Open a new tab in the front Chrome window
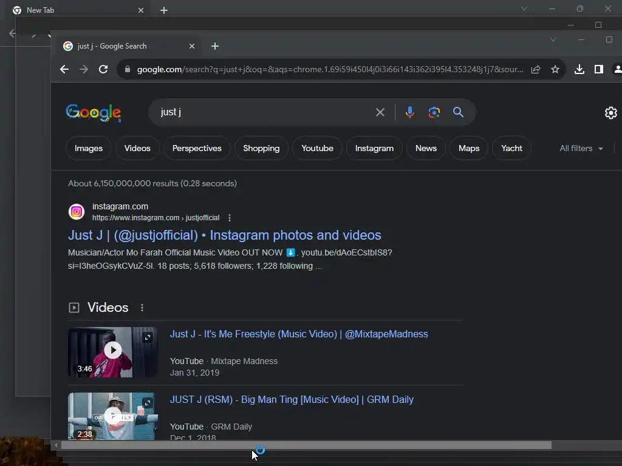 pyautogui.click(x=215, y=46)
